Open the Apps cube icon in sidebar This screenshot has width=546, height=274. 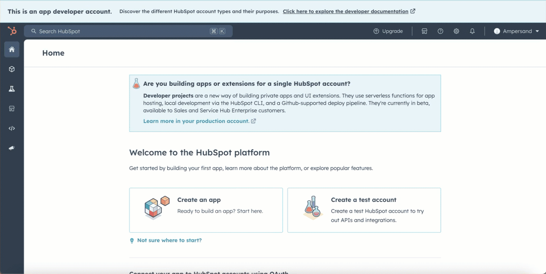pyautogui.click(x=12, y=69)
